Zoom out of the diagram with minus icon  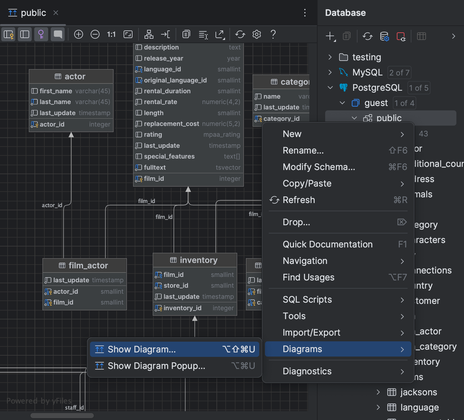tap(95, 34)
